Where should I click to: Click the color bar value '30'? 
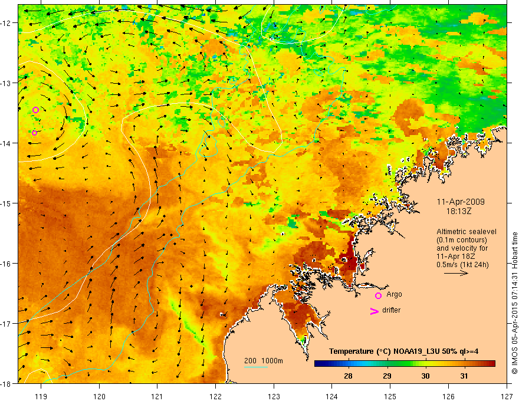[425, 376]
